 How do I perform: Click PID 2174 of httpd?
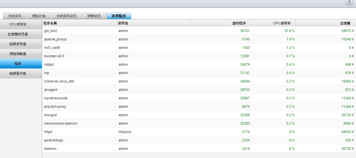tap(246, 132)
